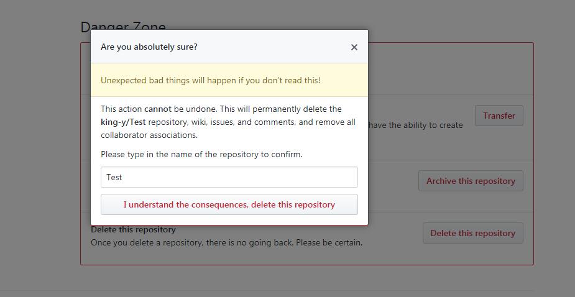The height and width of the screenshot is (297, 575).
Task: Click the yellow 'Unexpected bad things' warning banner
Action: tap(211, 81)
